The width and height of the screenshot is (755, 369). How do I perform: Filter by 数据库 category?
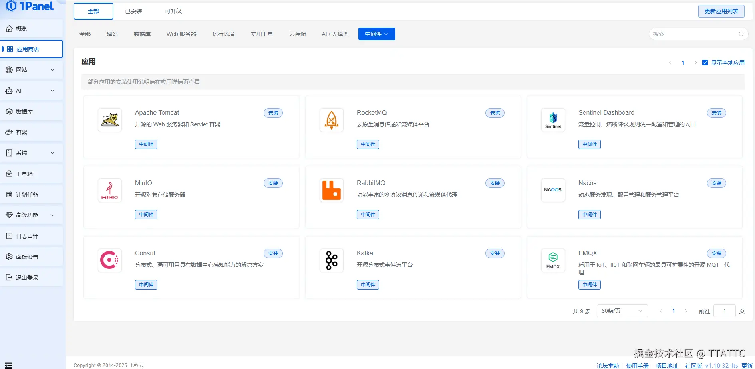pyautogui.click(x=142, y=34)
